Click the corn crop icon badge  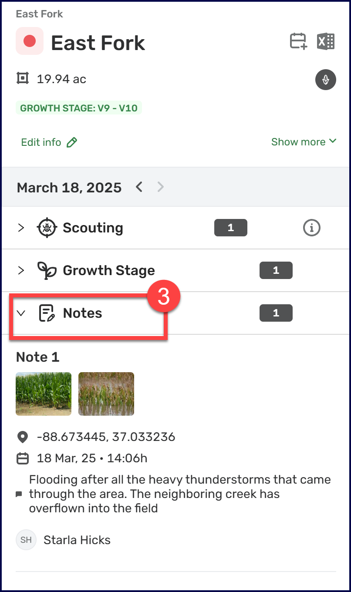click(325, 80)
